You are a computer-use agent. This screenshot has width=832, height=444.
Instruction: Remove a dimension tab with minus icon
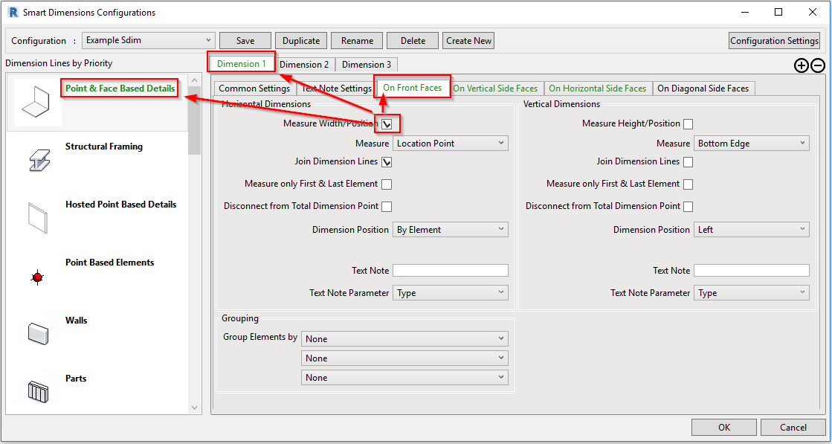[x=818, y=65]
